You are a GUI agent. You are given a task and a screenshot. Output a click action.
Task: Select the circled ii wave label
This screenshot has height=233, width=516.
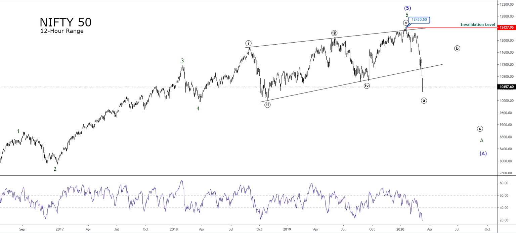pos(267,105)
